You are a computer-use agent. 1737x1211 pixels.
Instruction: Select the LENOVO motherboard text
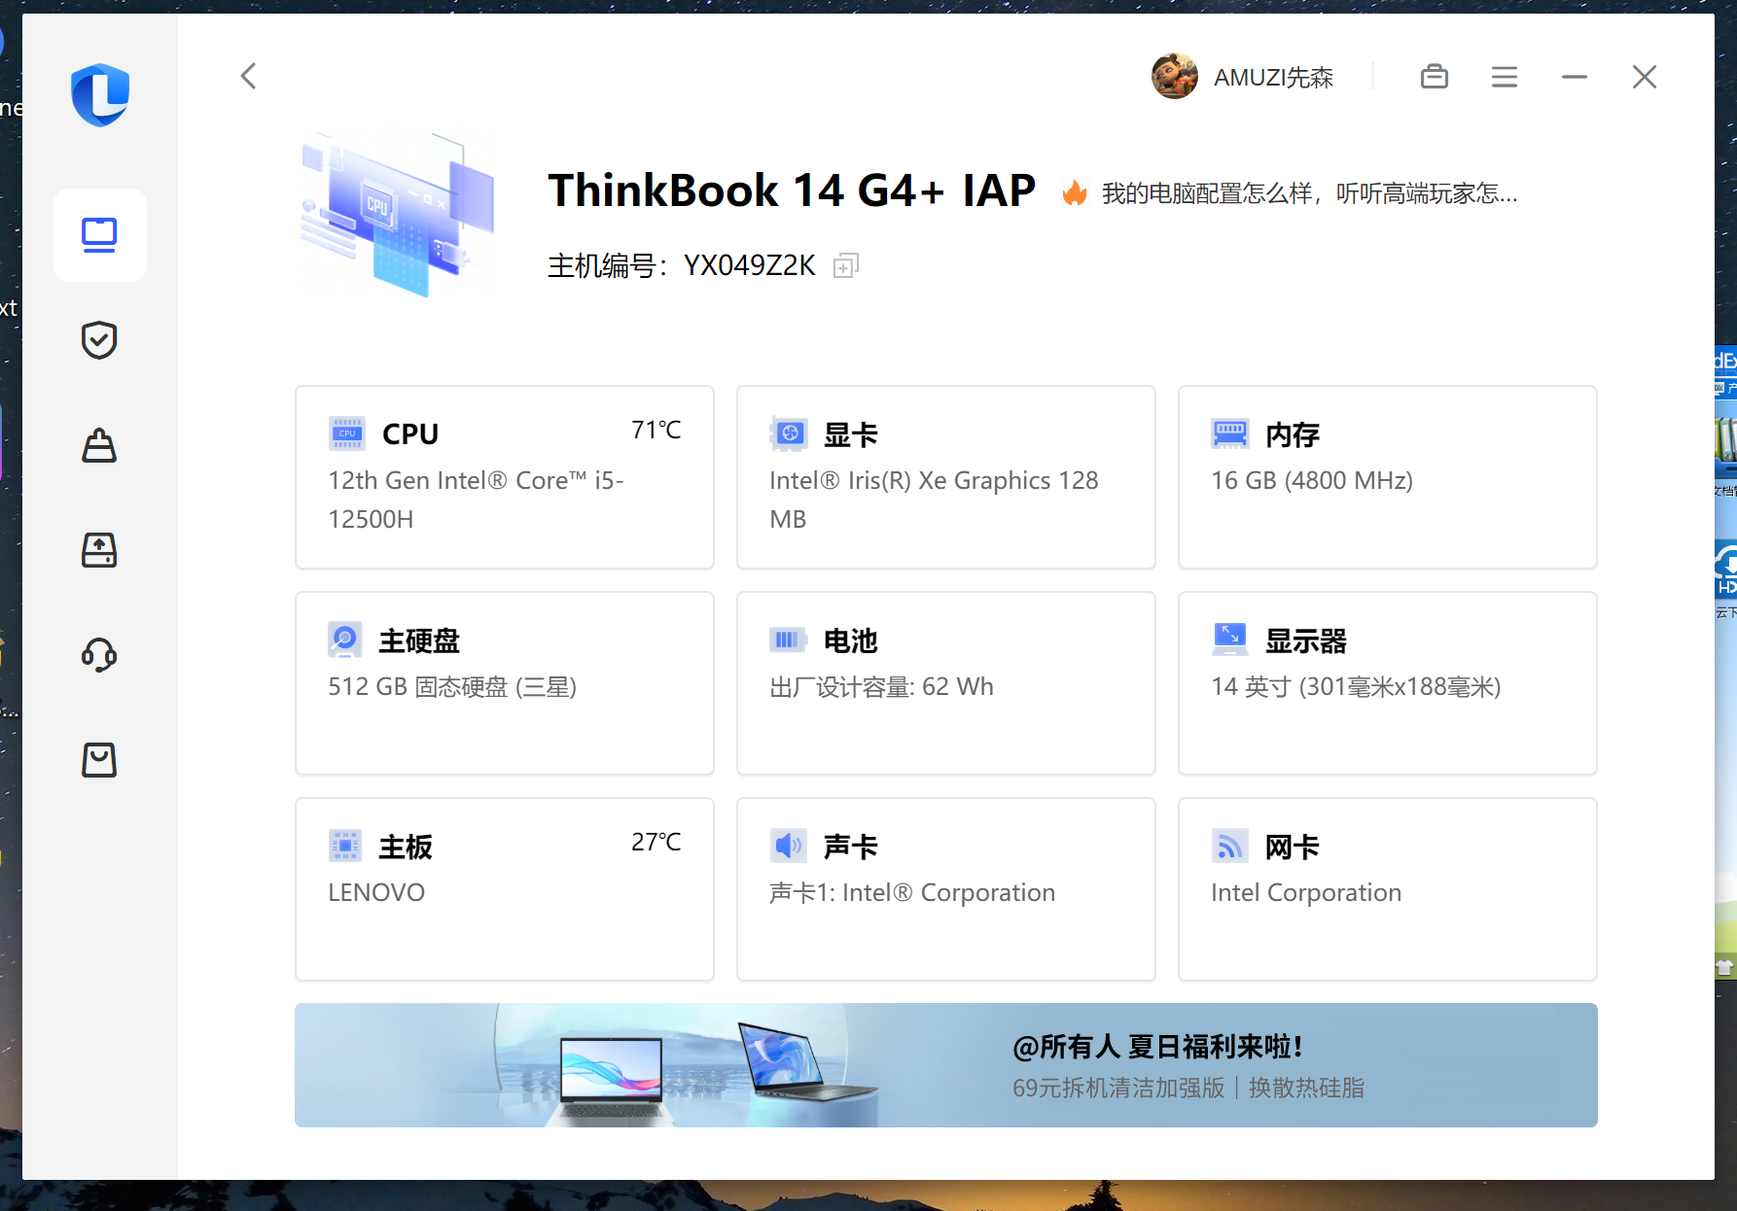point(376,892)
